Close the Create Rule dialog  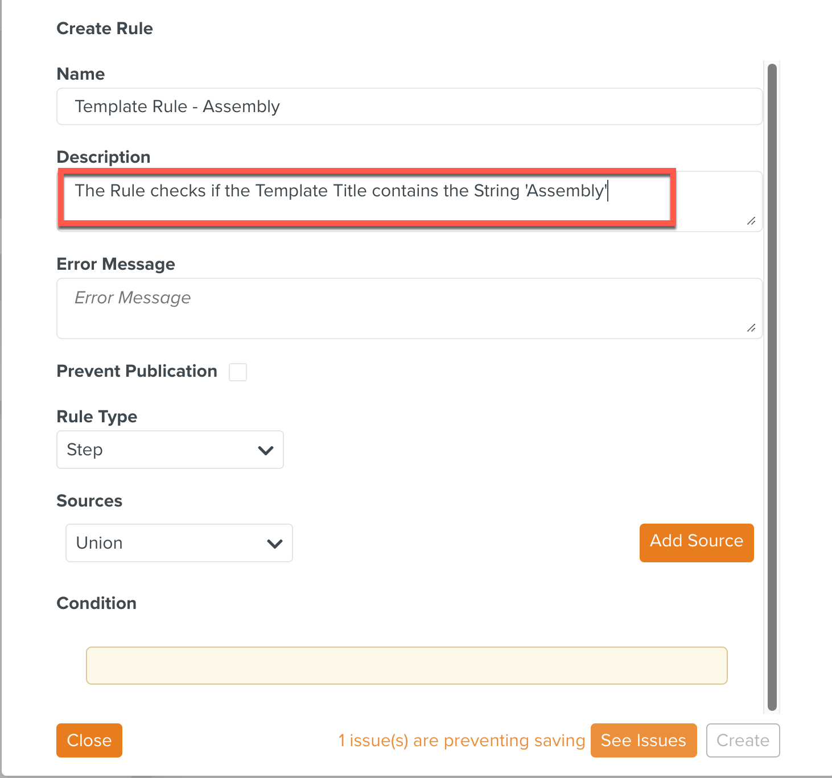click(x=89, y=740)
